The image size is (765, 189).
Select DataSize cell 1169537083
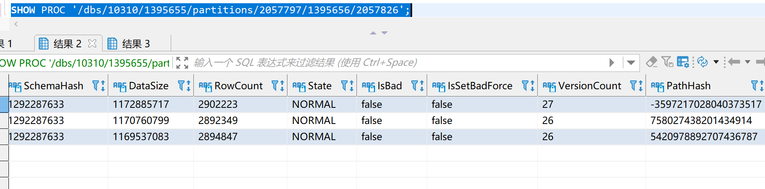click(151, 136)
